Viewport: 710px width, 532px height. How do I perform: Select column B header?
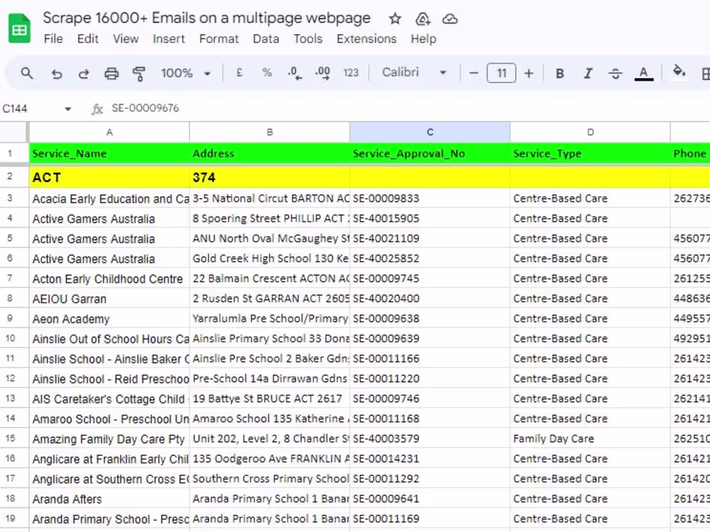tap(269, 132)
